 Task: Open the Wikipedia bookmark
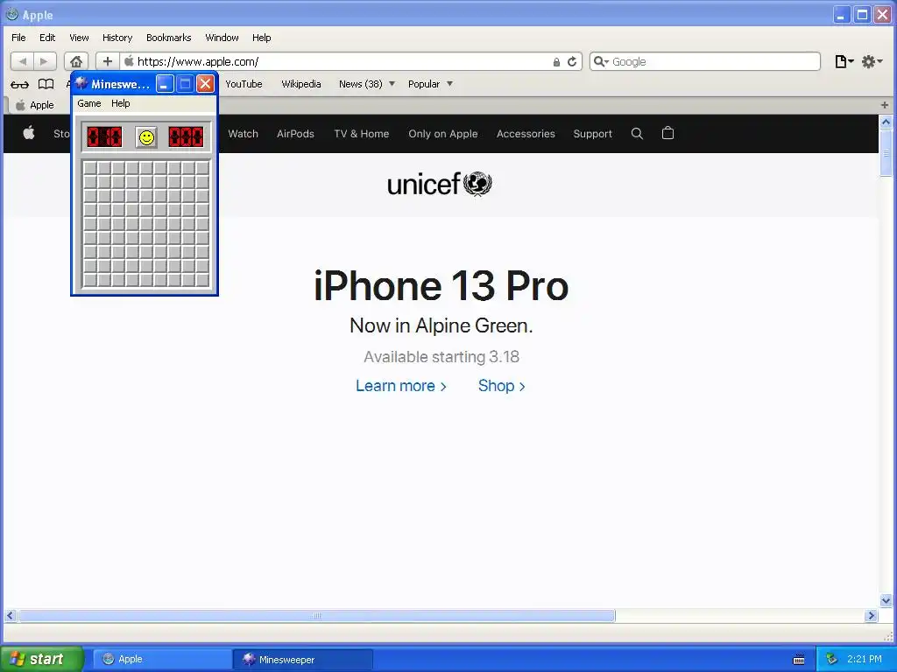click(301, 84)
